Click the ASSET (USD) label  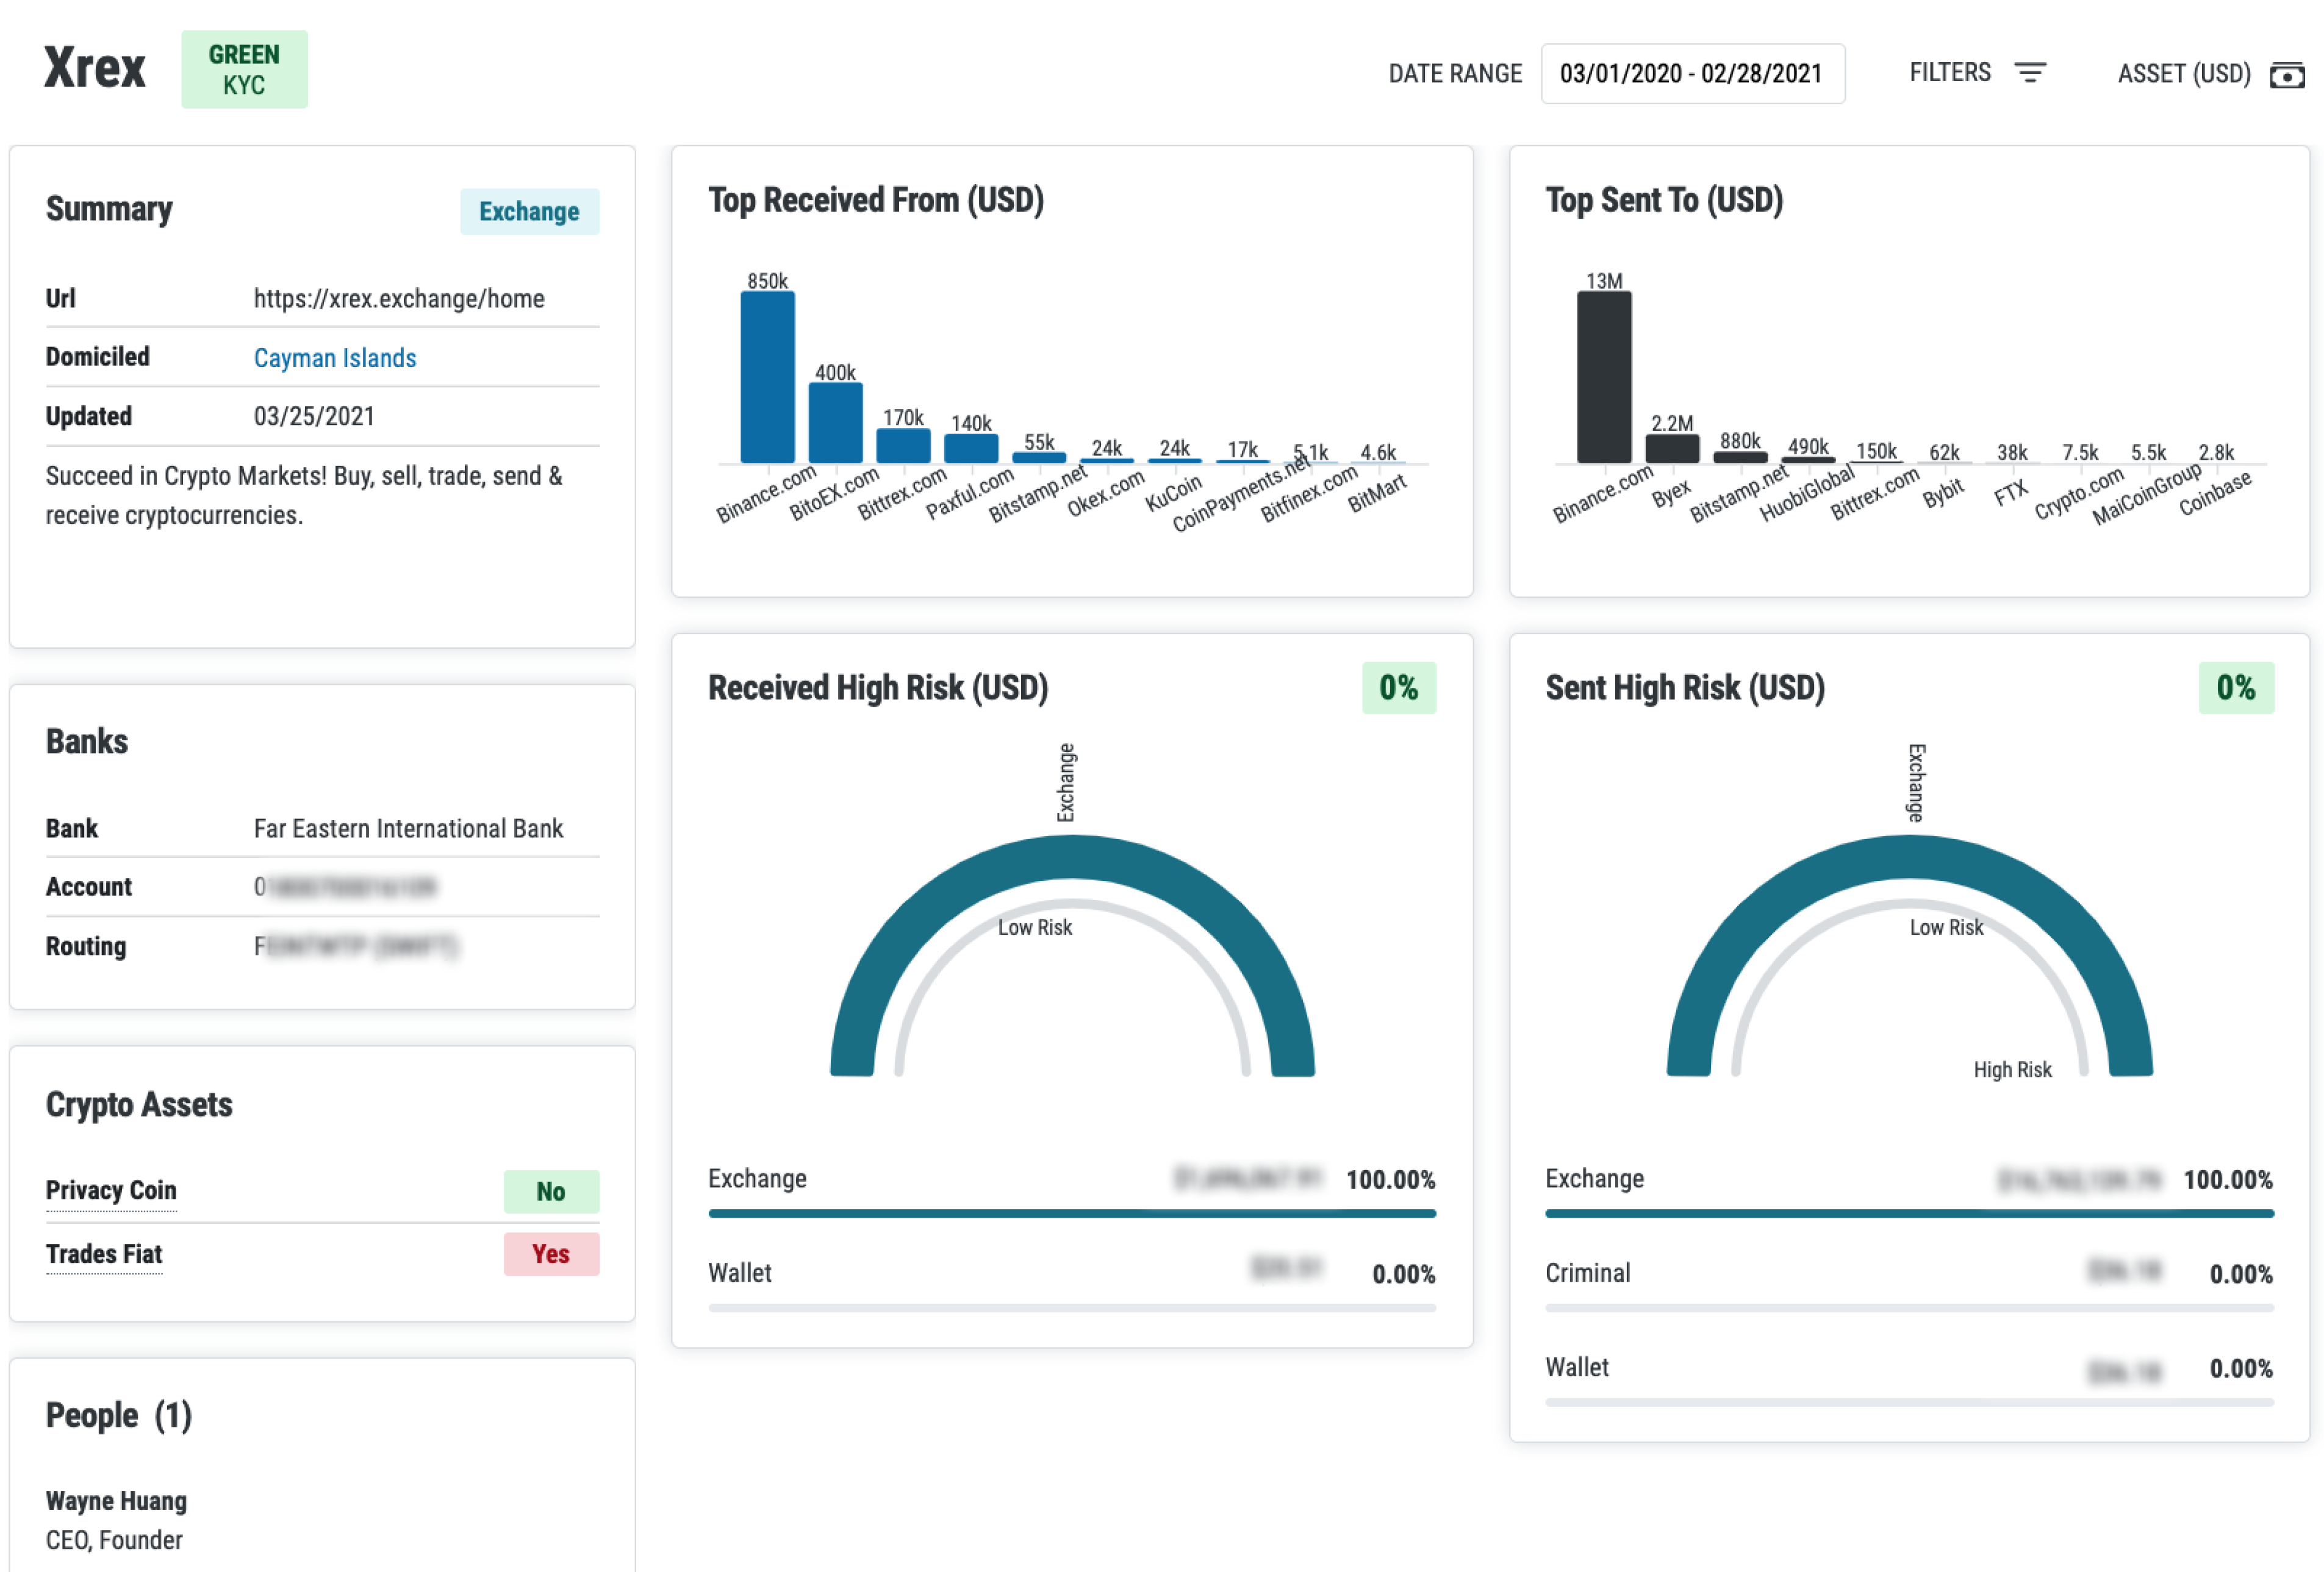2184,74
